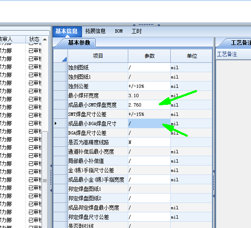Image resolution: width=251 pixels, height=228 pixels.
Task: Click the 状态 column header in left list
Action: point(34,39)
